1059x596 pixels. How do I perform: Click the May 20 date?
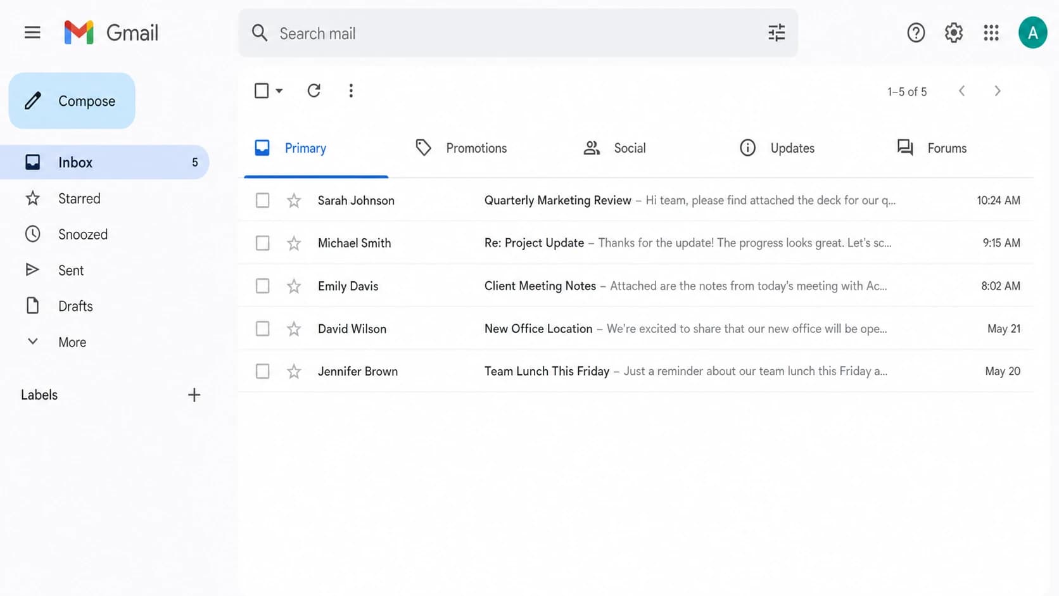tap(1003, 371)
